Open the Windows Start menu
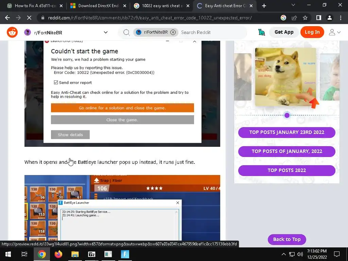 (8, 254)
